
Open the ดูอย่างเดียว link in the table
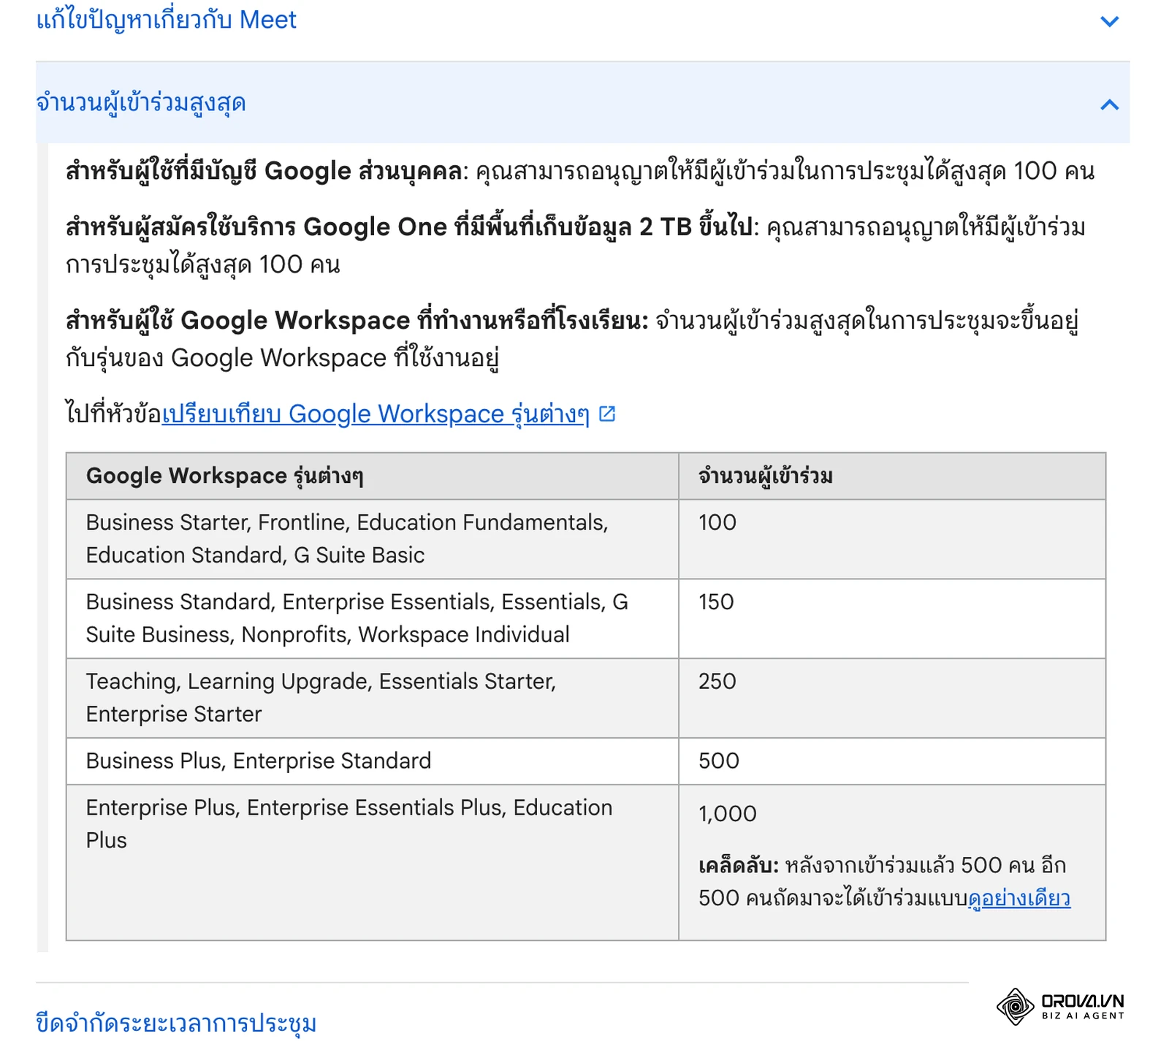1019,898
